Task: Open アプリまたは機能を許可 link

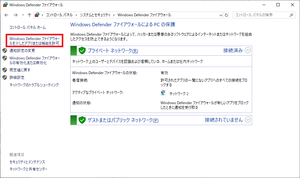Action: [34, 41]
